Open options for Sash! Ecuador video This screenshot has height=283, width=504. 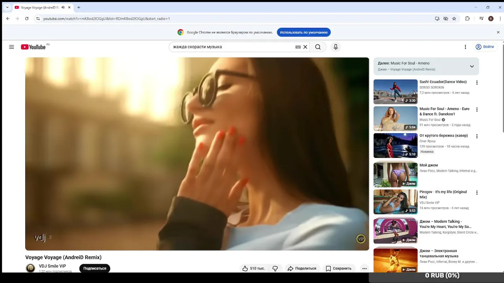[x=477, y=83]
